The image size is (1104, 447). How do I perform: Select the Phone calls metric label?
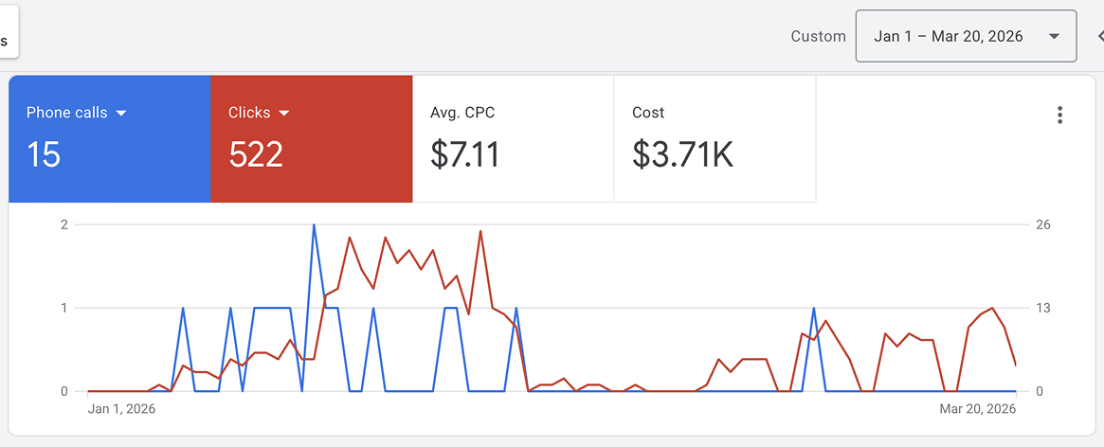[66, 113]
